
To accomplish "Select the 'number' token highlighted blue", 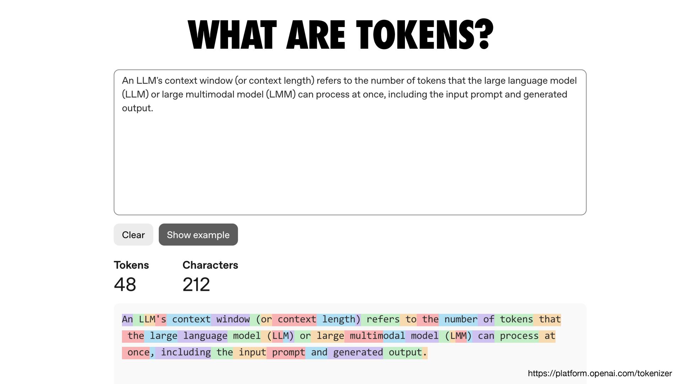I will coord(458,319).
